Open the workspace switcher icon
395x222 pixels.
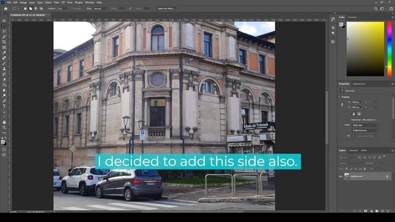[383, 9]
